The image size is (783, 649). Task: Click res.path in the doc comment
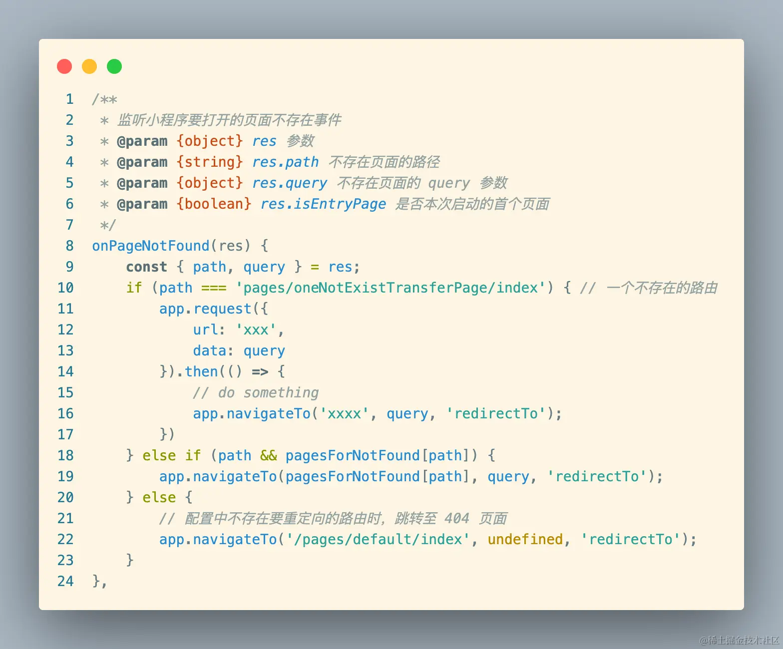[x=285, y=162]
